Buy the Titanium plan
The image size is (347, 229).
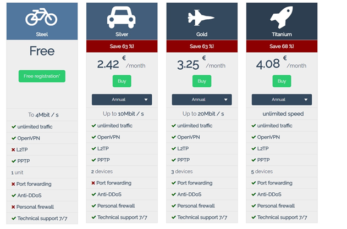pyautogui.click(x=282, y=81)
